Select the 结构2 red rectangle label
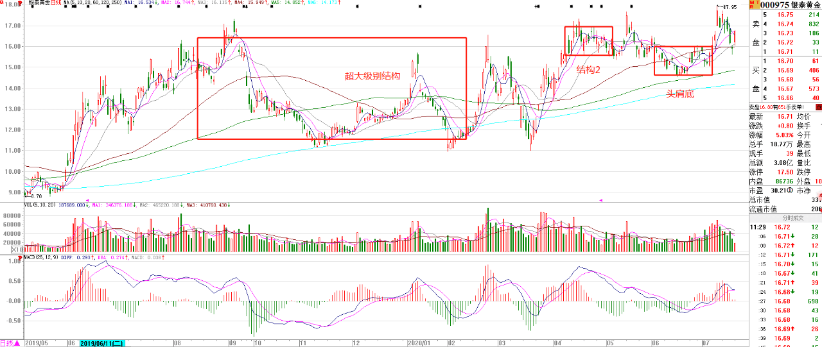The height and width of the screenshot is (347, 822). pyautogui.click(x=588, y=69)
